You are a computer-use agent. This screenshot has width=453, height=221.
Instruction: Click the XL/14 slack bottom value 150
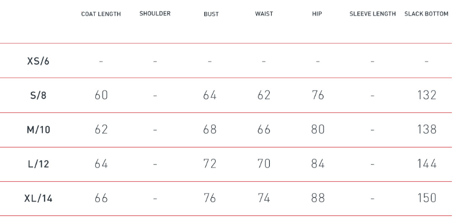[x=427, y=198]
